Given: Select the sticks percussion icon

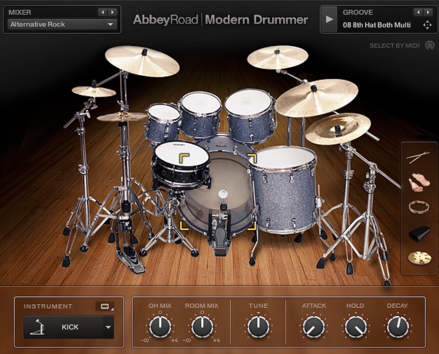Looking at the screenshot, I should point(418,157).
